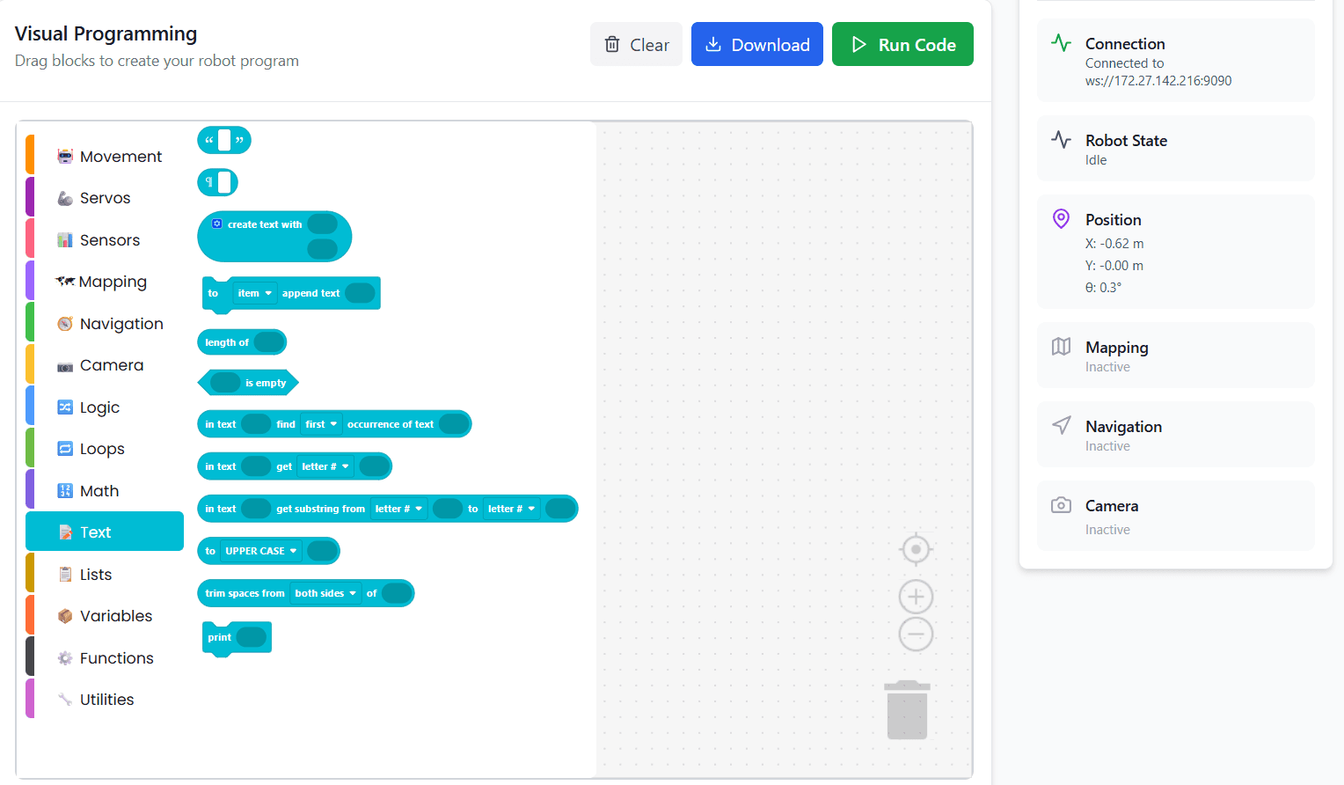Click the Camera status panel icon
Screen dimensions: 1344x785
pos(1062,505)
